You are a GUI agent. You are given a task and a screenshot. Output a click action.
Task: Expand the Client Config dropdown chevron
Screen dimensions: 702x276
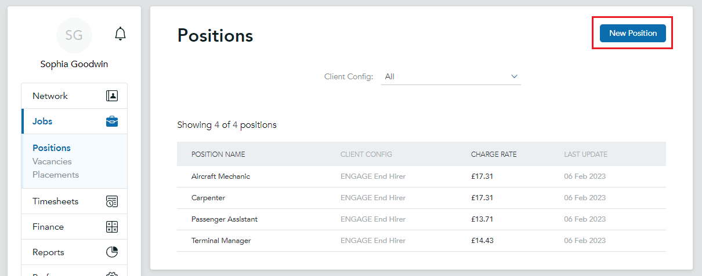[514, 76]
